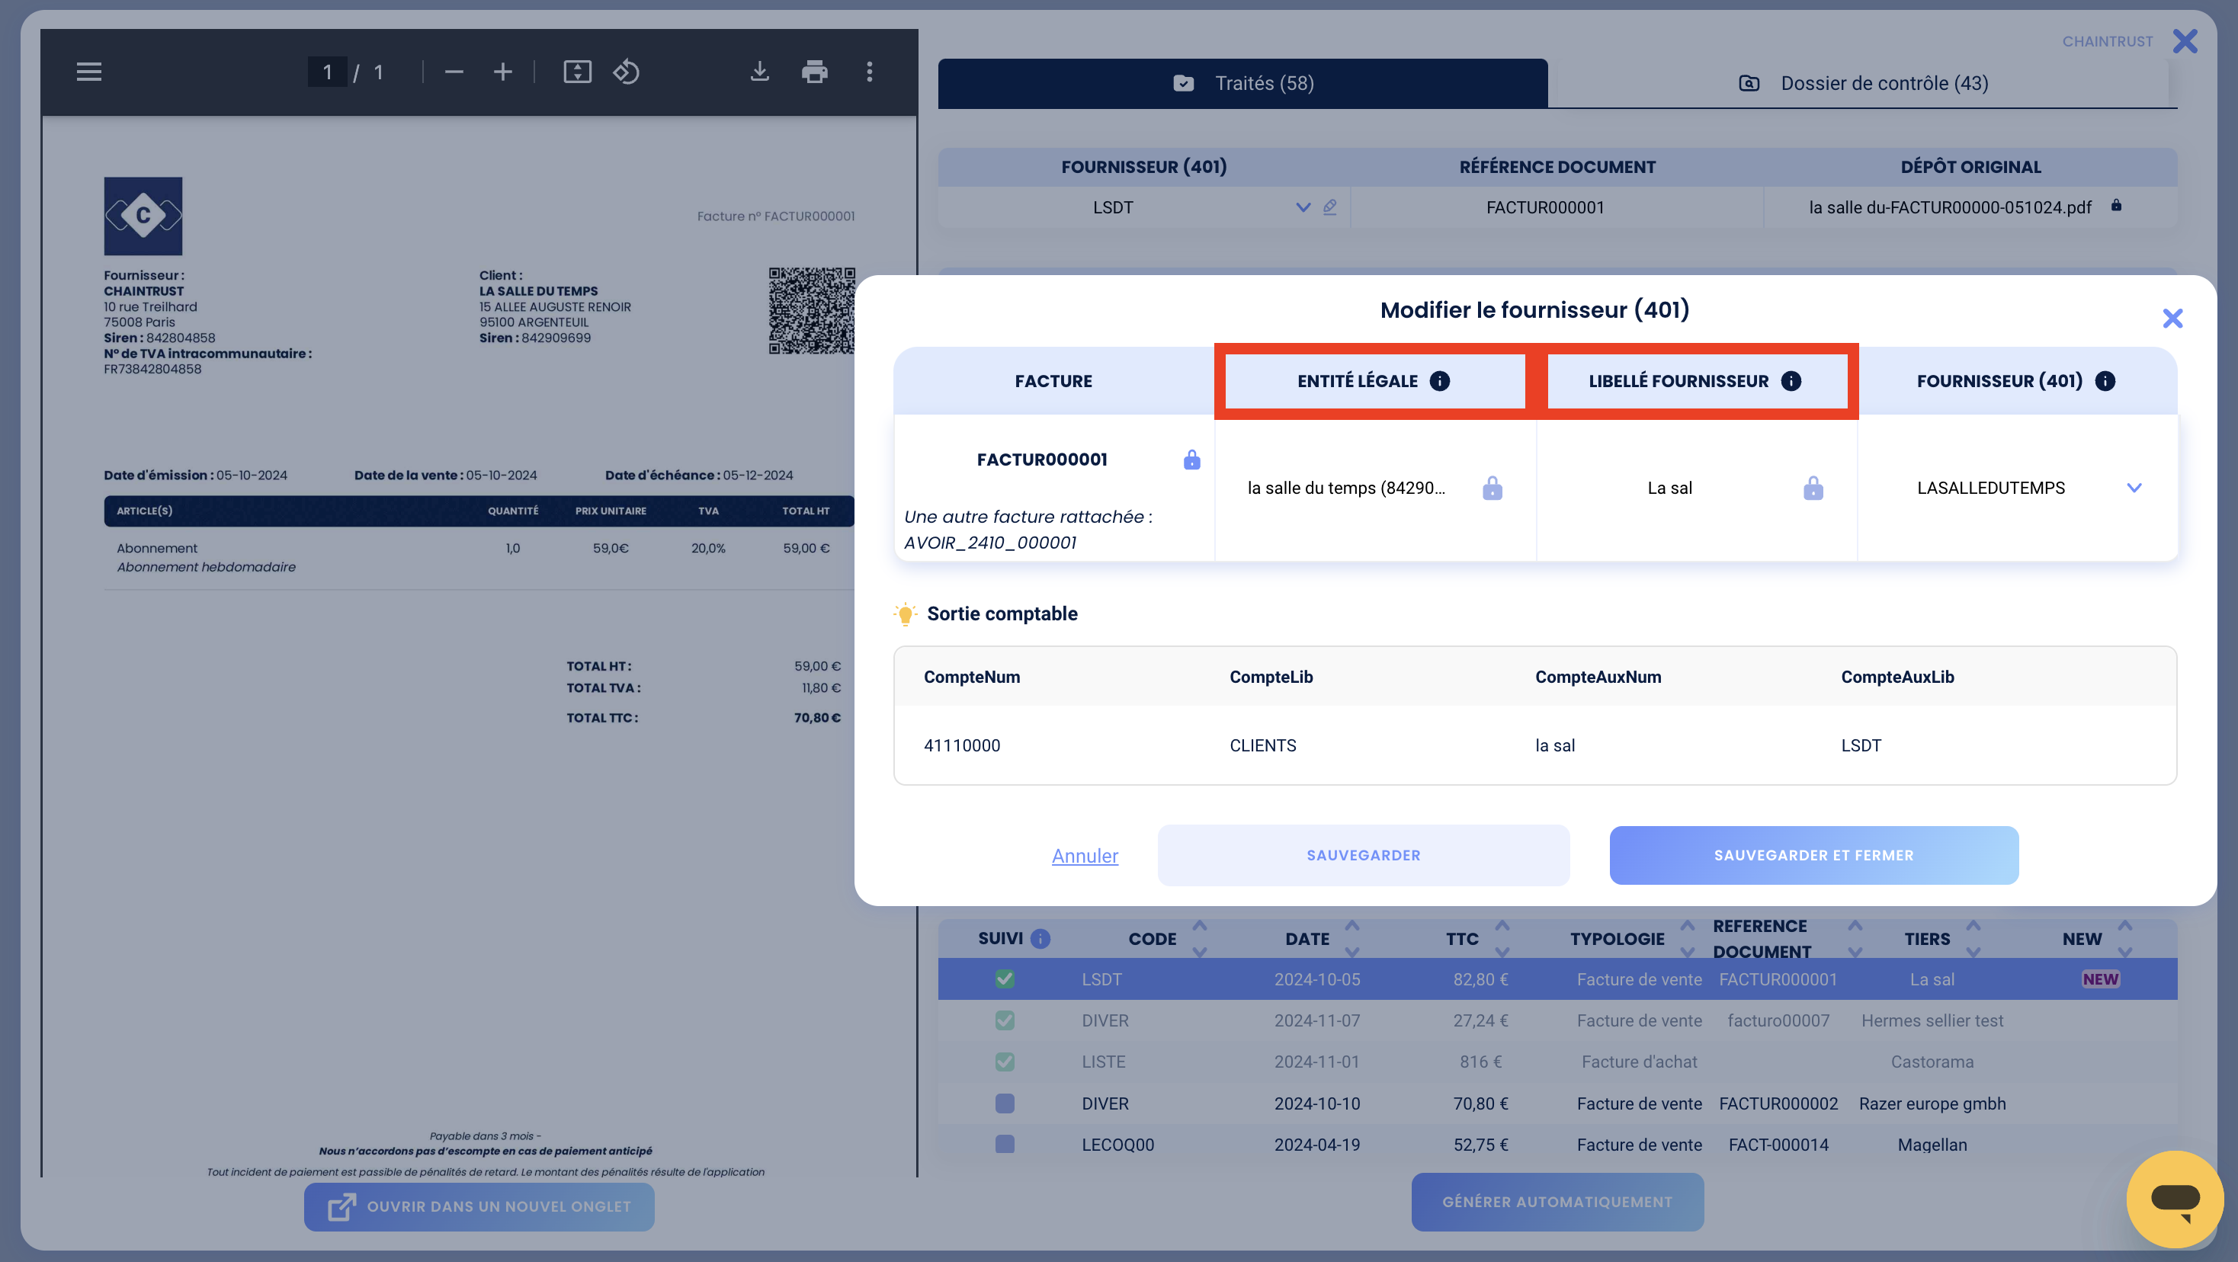Zoom in the PDF with plus icon

pyautogui.click(x=502, y=72)
